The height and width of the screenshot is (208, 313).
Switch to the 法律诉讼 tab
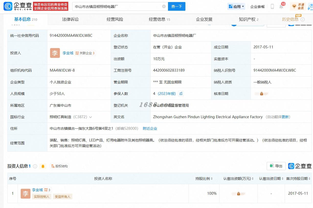click(70, 19)
